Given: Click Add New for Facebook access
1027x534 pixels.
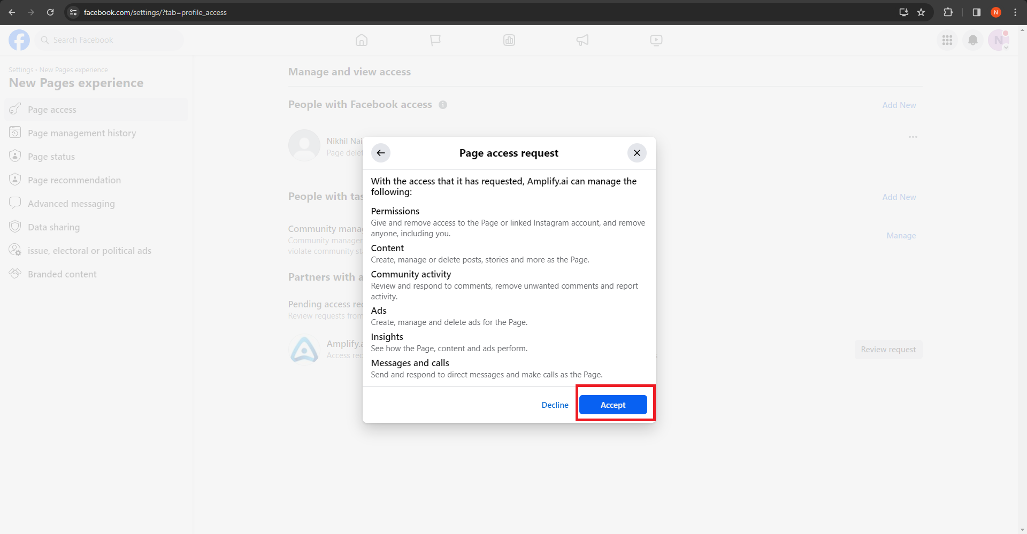Looking at the screenshot, I should pos(899,105).
